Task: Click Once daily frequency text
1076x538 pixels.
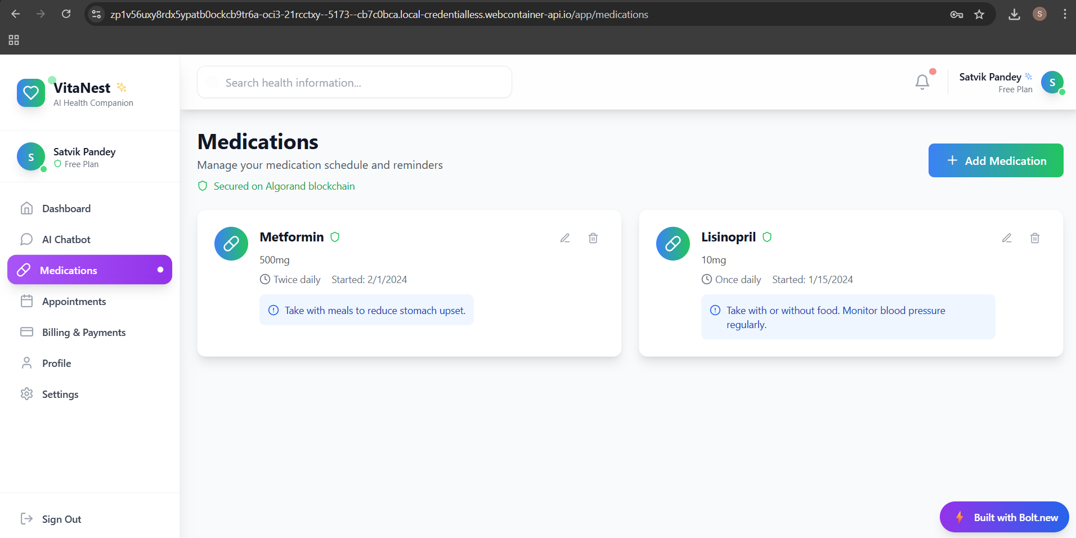Action: (x=738, y=280)
